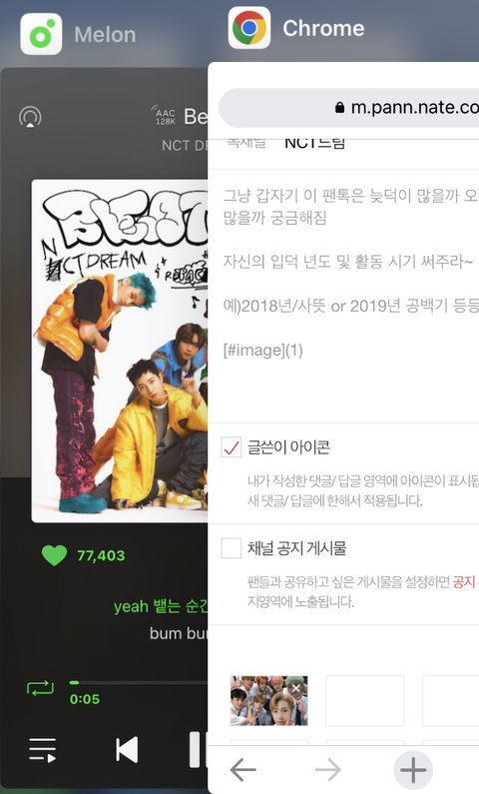Like the song with the green heart
This screenshot has width=479, height=794.
pos(54,555)
